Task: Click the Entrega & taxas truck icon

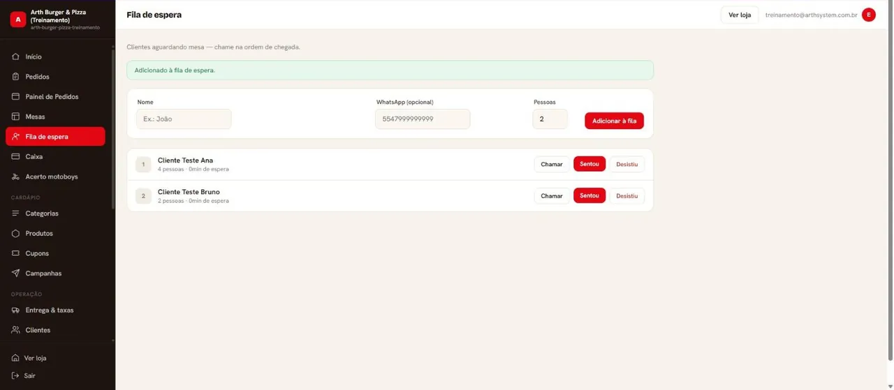Action: point(15,310)
